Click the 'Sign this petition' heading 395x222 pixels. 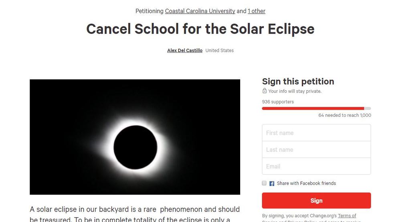click(x=298, y=81)
